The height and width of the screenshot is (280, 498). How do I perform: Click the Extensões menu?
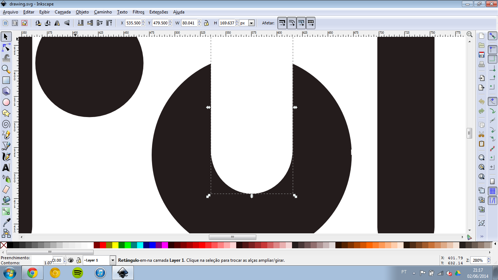point(159,12)
